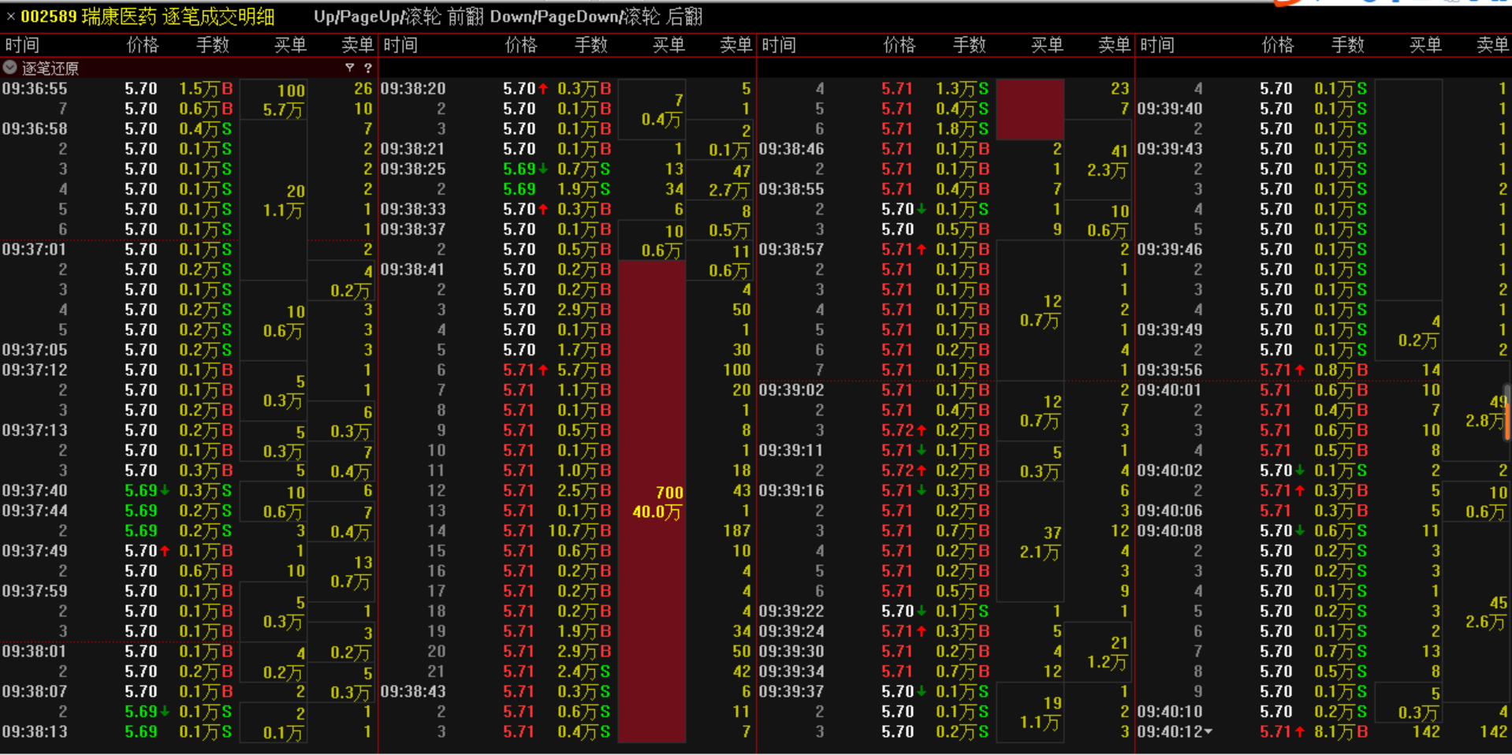The width and height of the screenshot is (1512, 755).
Task: Expand the small arrow next to 09:40:12
Action: pyautogui.click(x=1208, y=732)
